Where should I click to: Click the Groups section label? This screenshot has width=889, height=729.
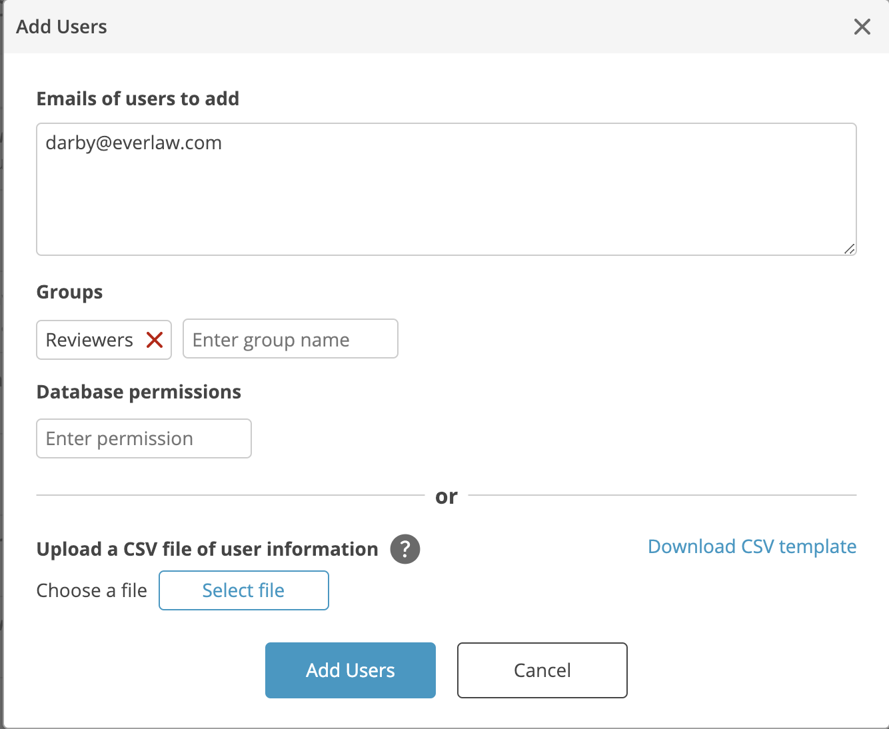[x=69, y=292]
